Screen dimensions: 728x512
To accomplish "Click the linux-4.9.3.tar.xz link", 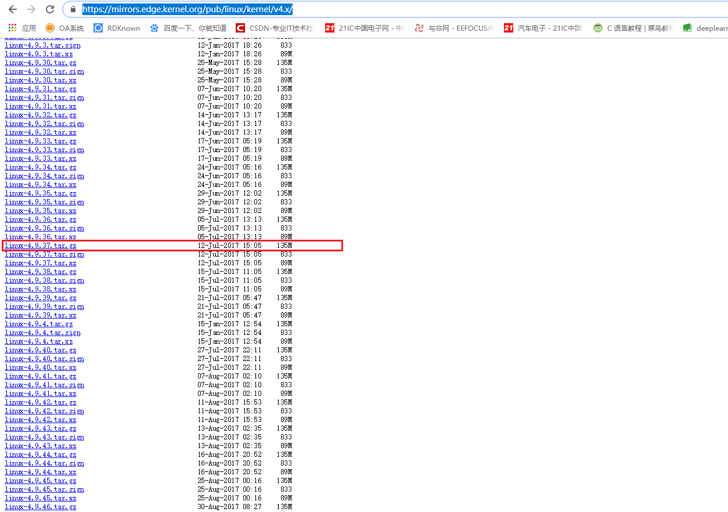I will click(38, 54).
